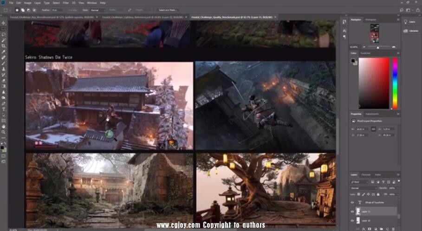
Task: Hide the Ghost of Tsushima text layer
Action: click(x=352, y=203)
